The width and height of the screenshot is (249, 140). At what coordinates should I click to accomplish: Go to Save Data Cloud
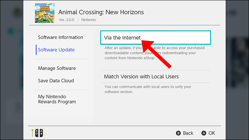point(56,81)
